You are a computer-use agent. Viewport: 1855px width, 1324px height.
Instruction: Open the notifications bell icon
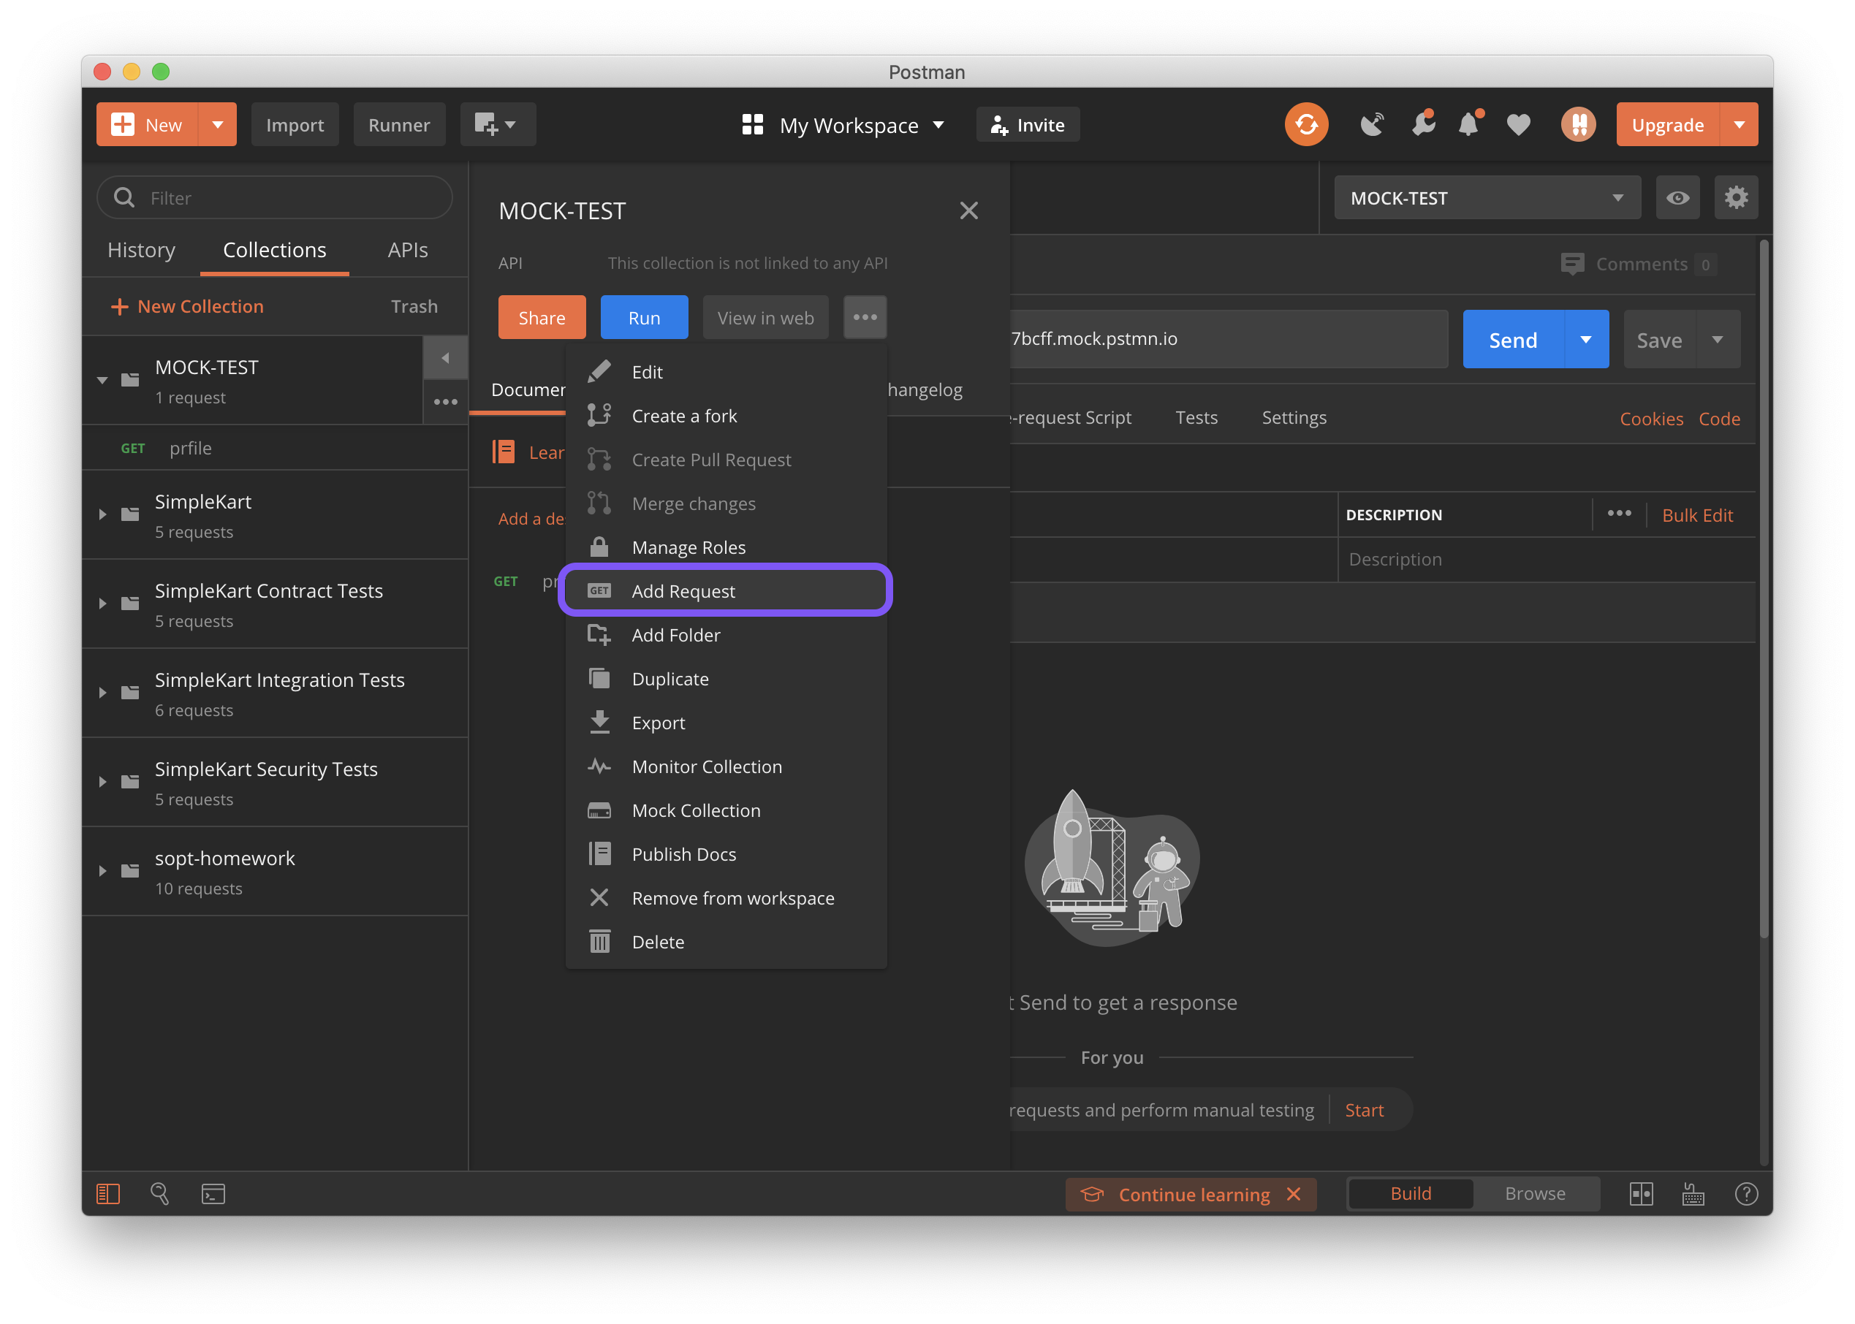(x=1469, y=125)
